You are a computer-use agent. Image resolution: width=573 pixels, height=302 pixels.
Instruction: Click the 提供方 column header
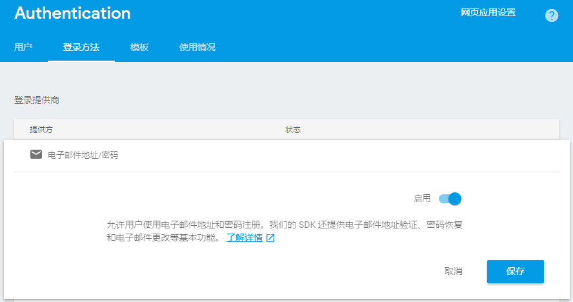coord(41,130)
